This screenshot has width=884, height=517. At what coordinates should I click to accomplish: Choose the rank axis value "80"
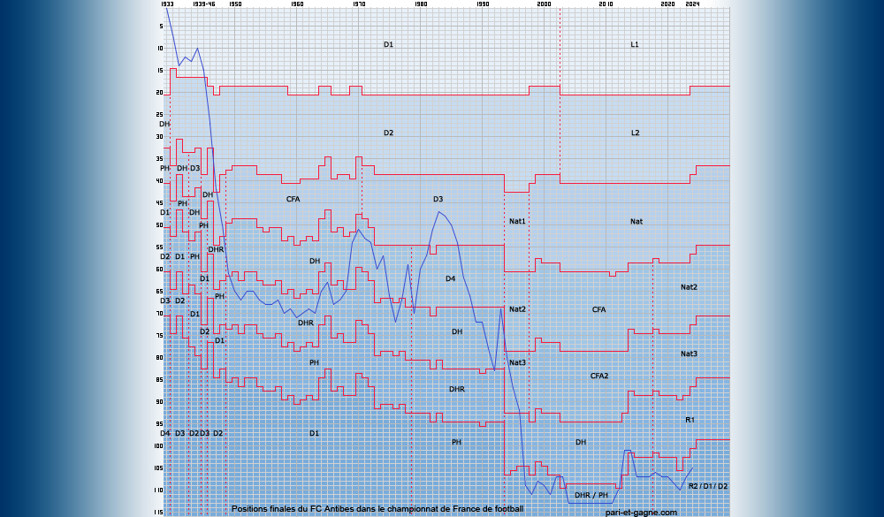pyautogui.click(x=160, y=357)
